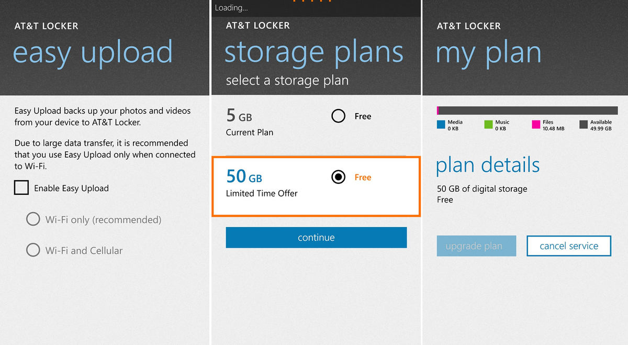
Task: Select the storage plans screen title
Action: 314,51
